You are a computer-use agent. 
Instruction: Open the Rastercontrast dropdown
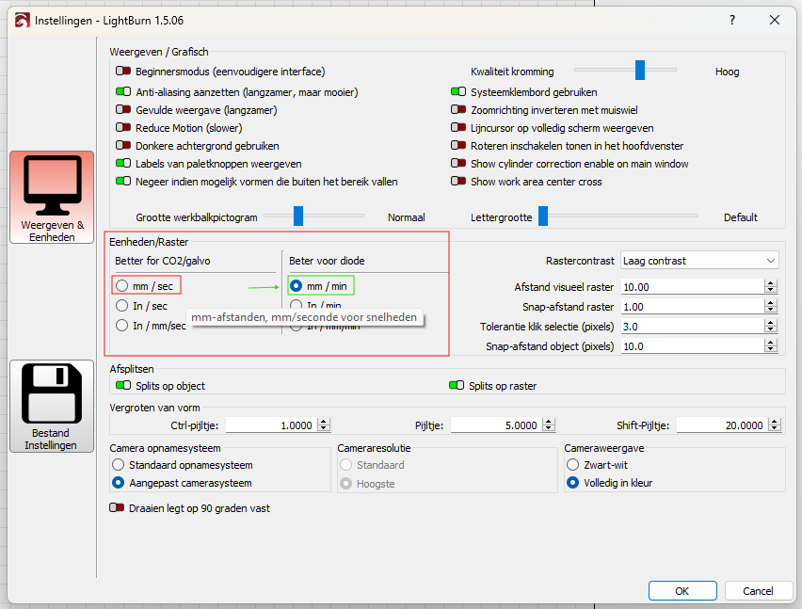[699, 261]
